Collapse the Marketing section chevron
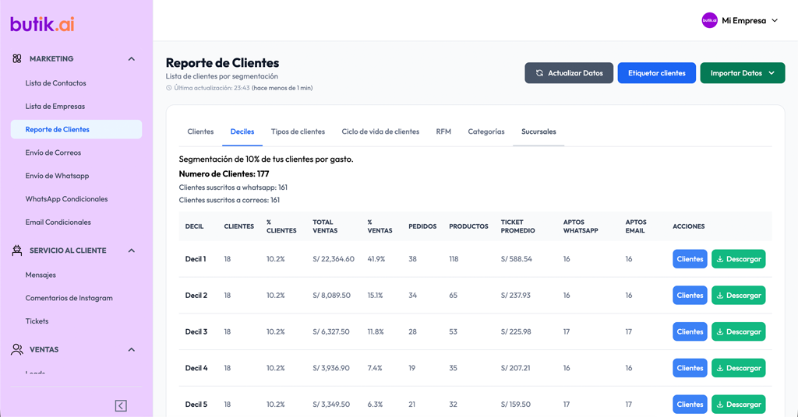Screen dimensions: 798x417 [131, 59]
